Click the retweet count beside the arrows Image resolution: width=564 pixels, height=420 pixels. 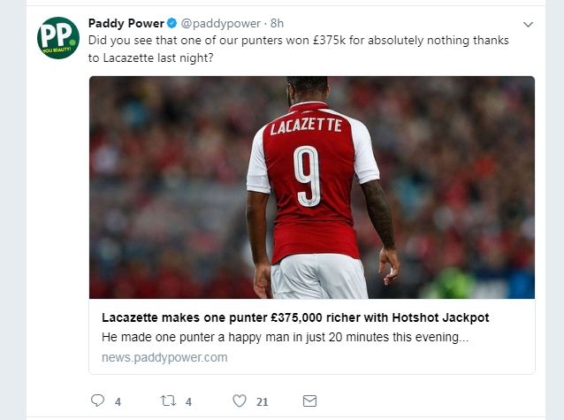188,401
